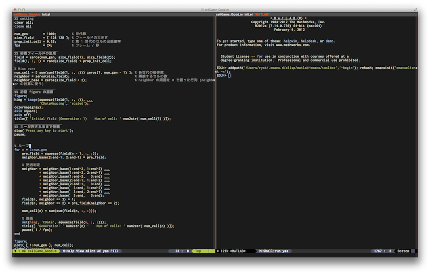Click the 'end' keyword closing the loop

coord(17,234)
